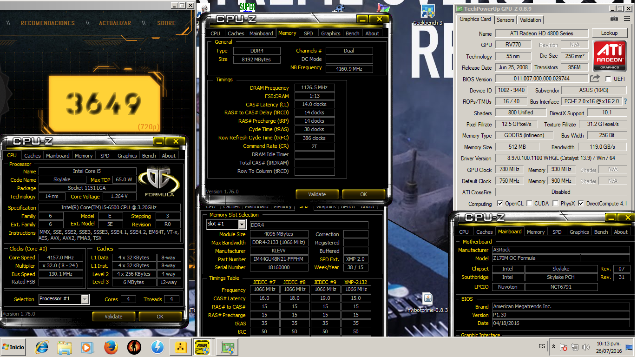The height and width of the screenshot is (357, 637).
Task: Switch to the GPU-Z taskbar button
Action: (x=227, y=347)
